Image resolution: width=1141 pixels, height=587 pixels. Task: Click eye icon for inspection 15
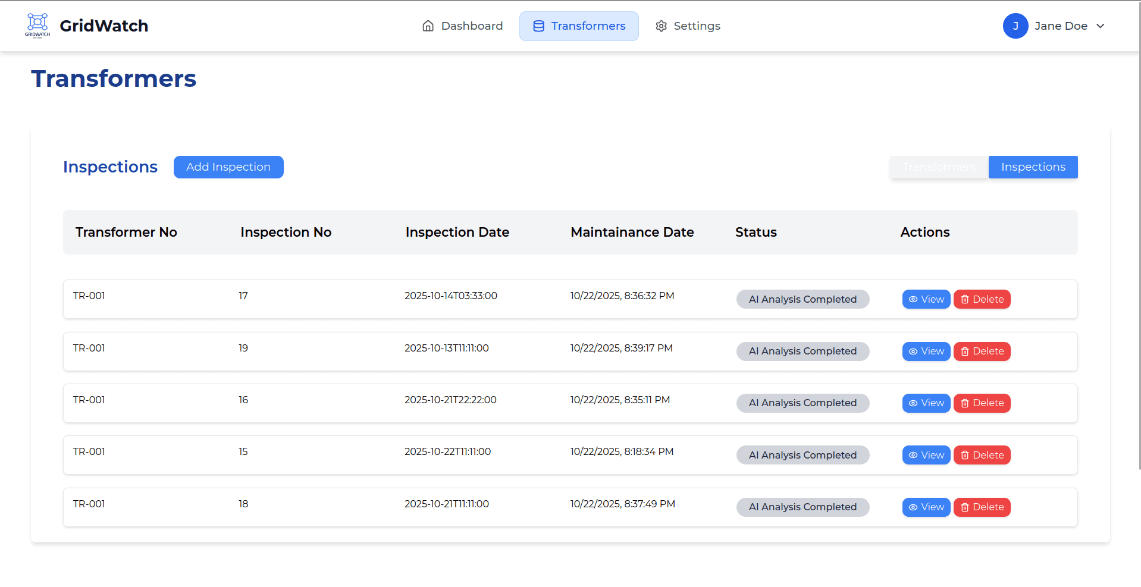[x=913, y=456]
